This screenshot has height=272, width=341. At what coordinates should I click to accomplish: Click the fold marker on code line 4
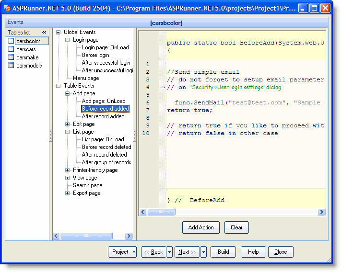[x=163, y=87]
